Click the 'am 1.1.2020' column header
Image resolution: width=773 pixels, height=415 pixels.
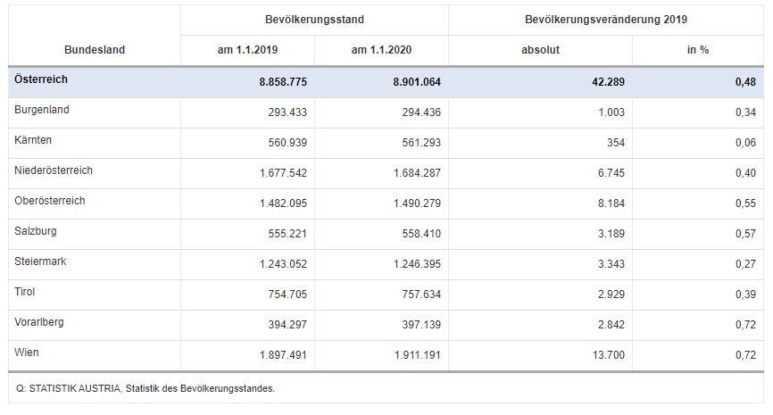tap(381, 50)
